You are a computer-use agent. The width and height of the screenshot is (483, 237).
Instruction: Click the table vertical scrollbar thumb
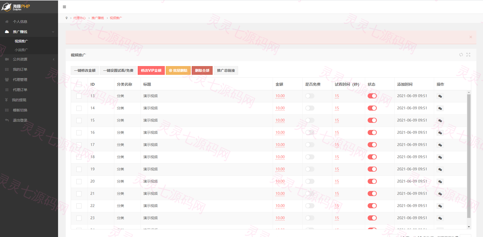[469, 156]
